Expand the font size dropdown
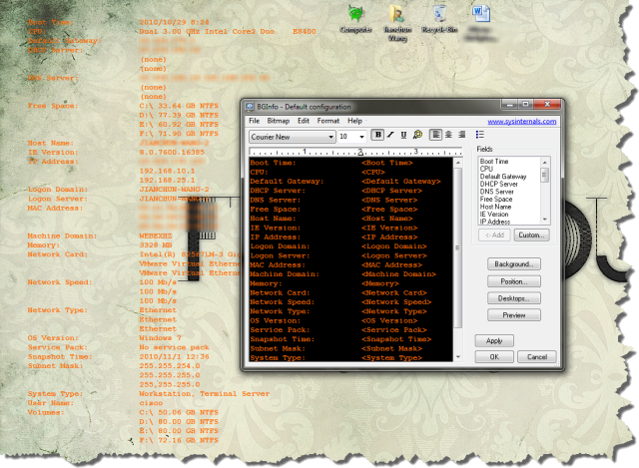 (x=360, y=136)
